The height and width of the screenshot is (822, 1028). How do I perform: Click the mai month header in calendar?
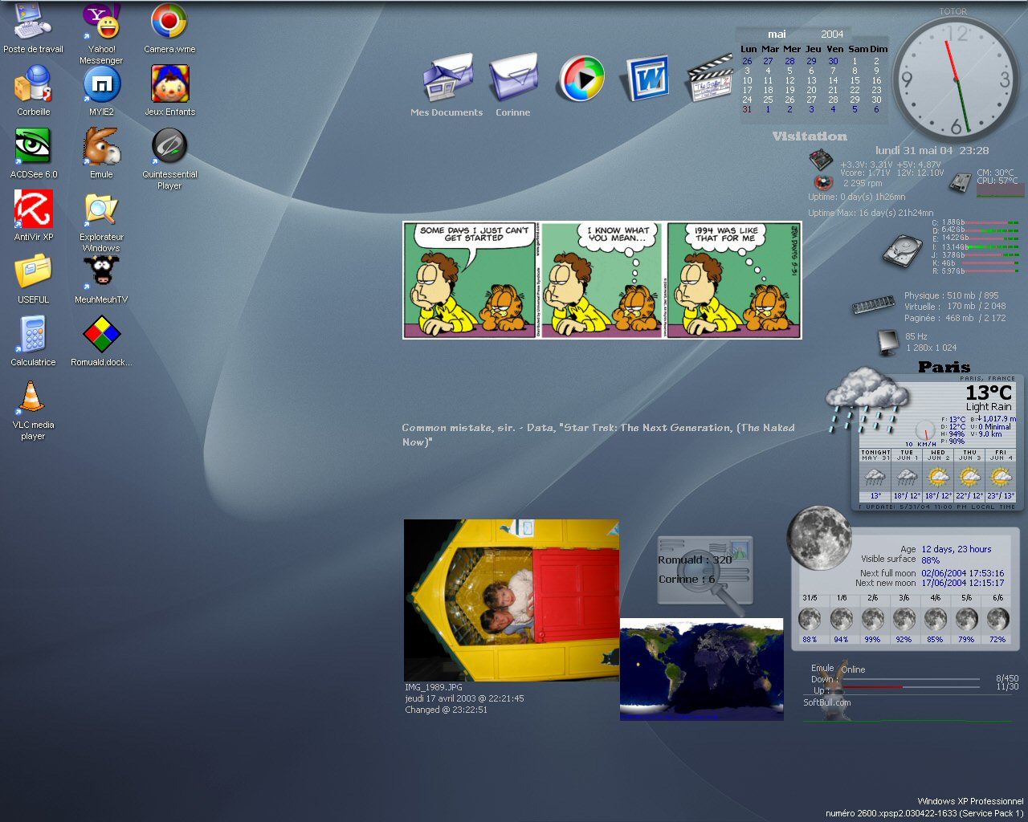coord(777,35)
